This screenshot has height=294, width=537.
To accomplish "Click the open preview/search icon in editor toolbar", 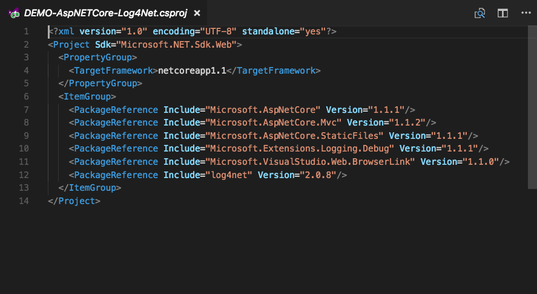I will coord(480,13).
